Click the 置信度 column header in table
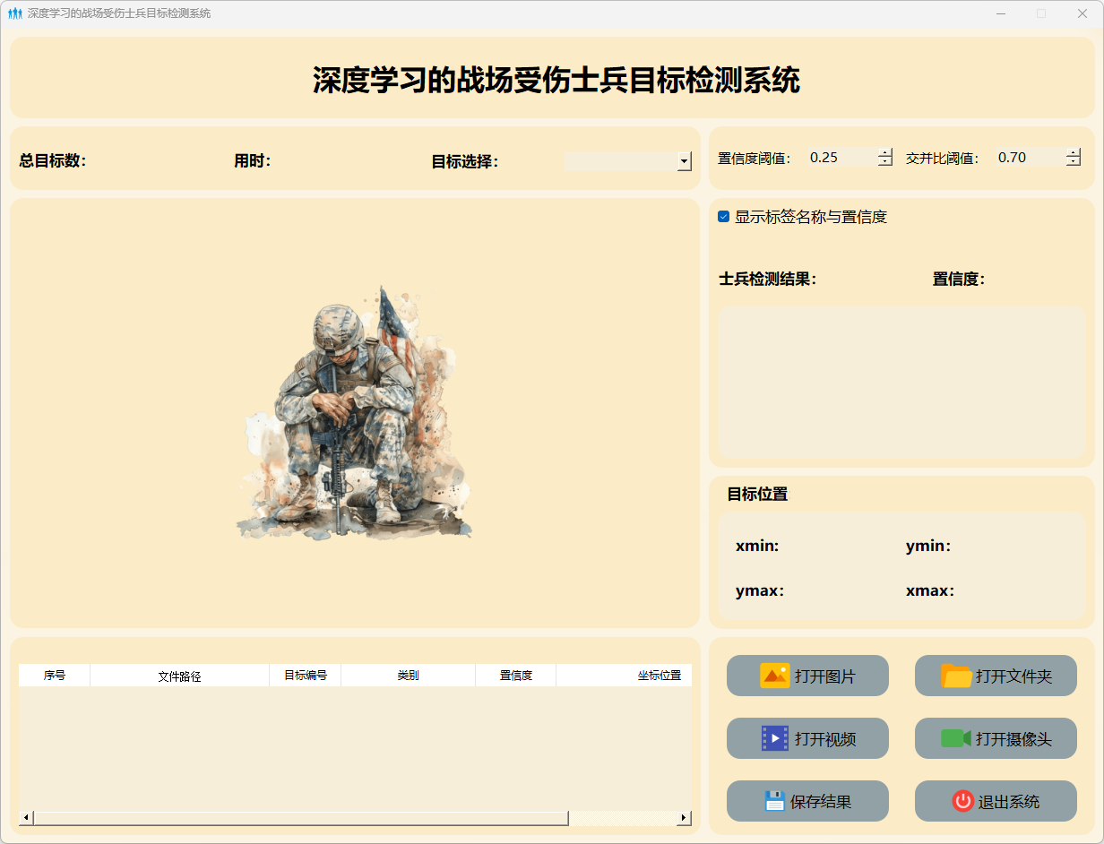This screenshot has height=844, width=1104. pyautogui.click(x=515, y=676)
